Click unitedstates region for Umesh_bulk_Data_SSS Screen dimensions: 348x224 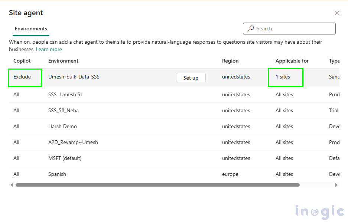236,77
